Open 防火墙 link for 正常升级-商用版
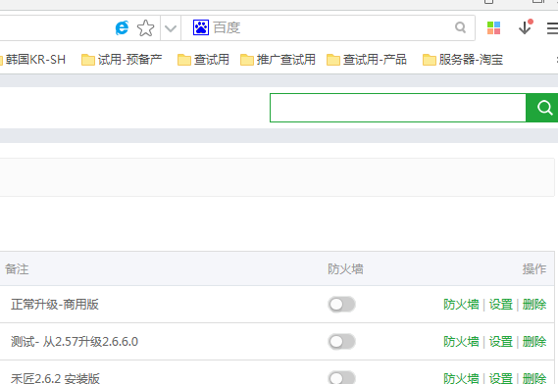The height and width of the screenshot is (384, 558). (461, 305)
